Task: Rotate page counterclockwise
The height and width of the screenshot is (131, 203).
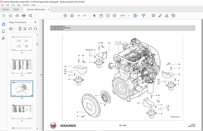Action: [x=30, y=29]
